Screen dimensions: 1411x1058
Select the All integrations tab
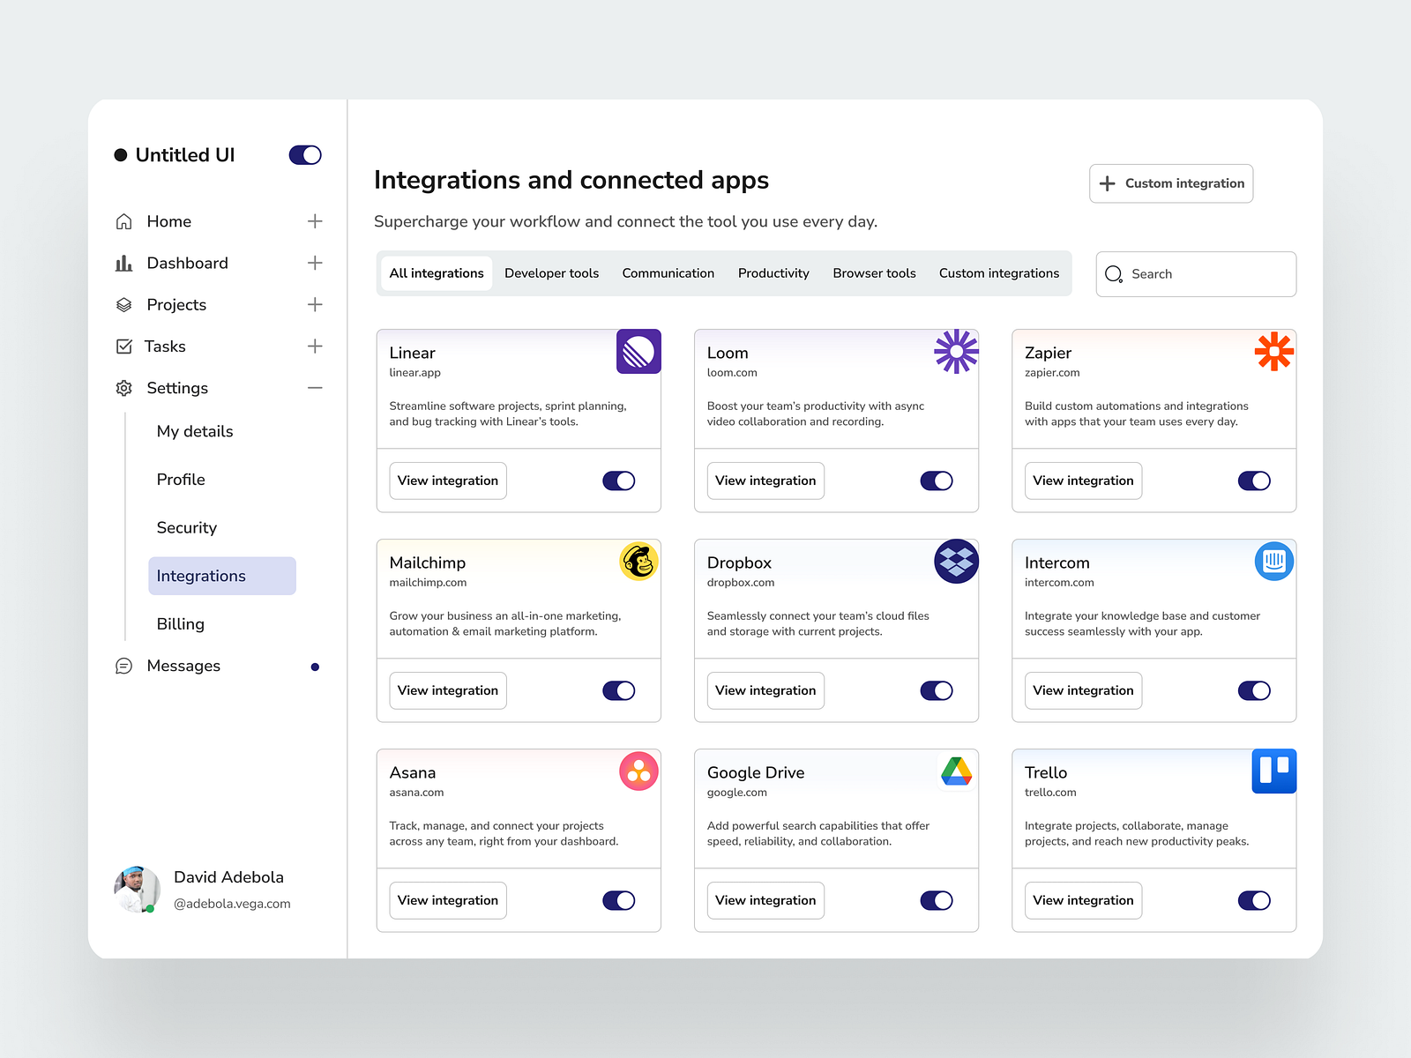pos(437,273)
